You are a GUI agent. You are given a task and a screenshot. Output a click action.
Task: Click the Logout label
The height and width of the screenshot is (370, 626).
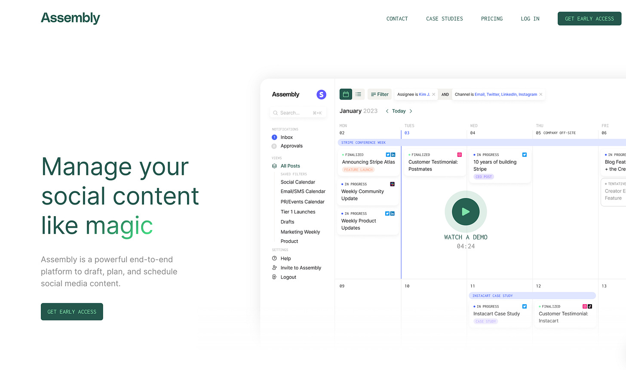(288, 277)
